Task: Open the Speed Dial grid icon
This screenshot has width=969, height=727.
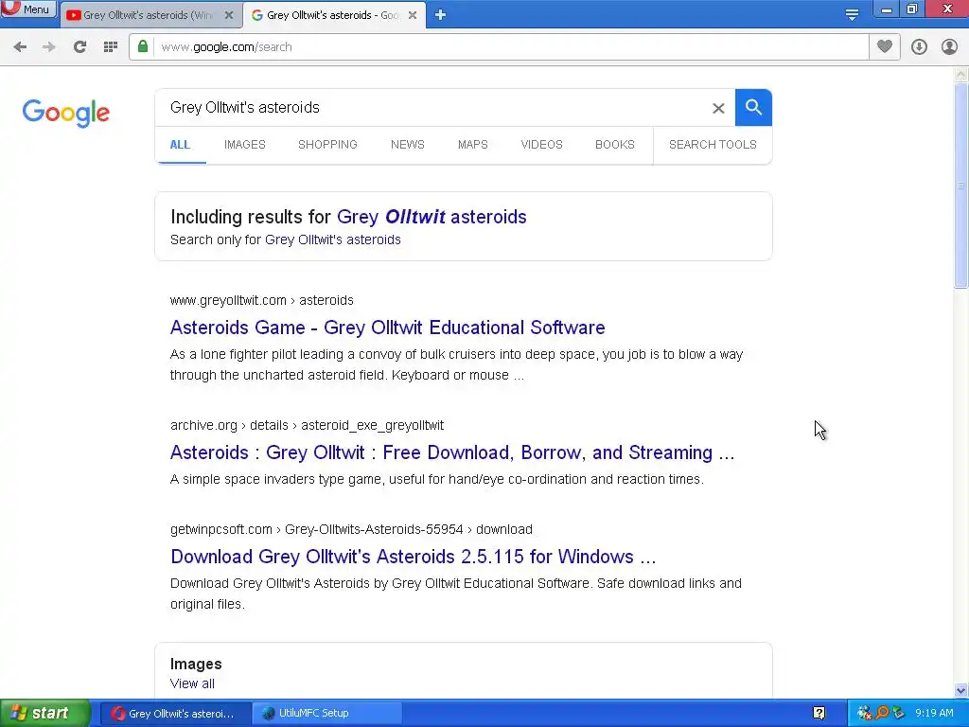Action: [x=111, y=47]
